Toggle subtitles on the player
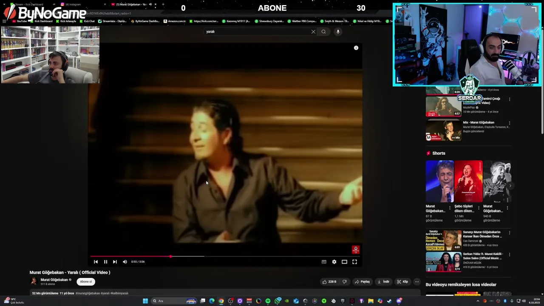 pos(324,262)
